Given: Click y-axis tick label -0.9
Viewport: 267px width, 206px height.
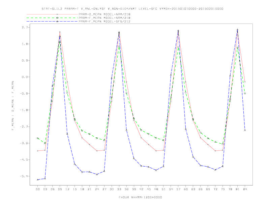Looking at the screenshot, I should tap(24, 94).
